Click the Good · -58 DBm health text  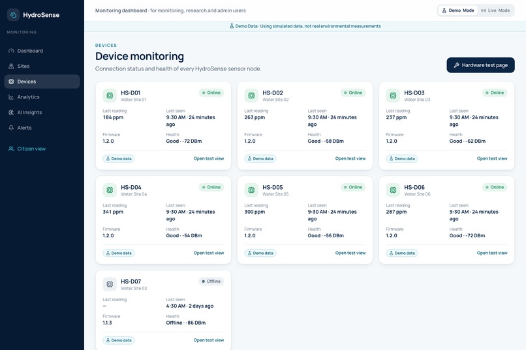click(326, 141)
